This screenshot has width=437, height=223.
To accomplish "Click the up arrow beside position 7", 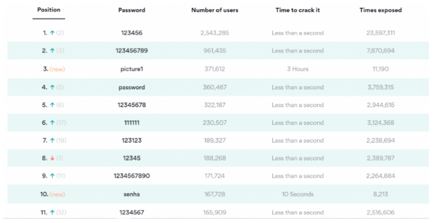I will 52,140.
